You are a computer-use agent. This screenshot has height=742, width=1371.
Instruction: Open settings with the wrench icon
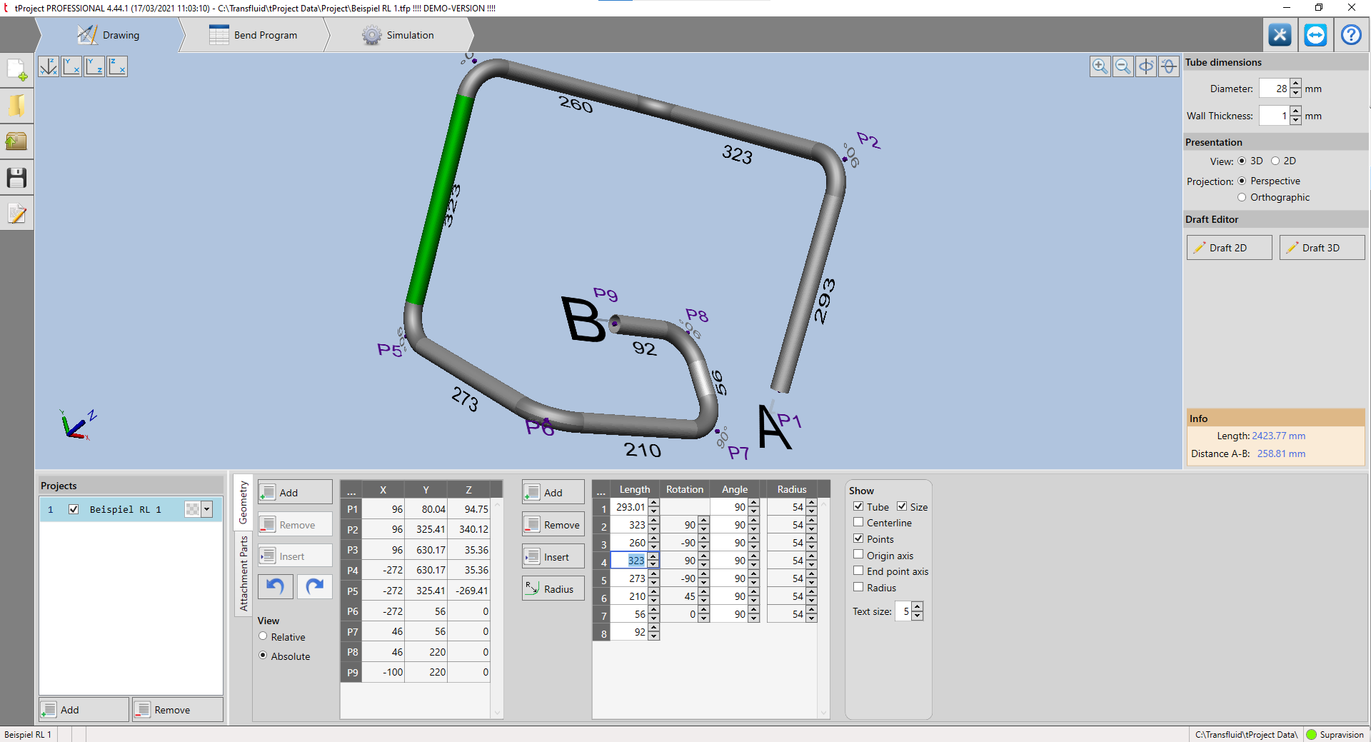[1280, 35]
